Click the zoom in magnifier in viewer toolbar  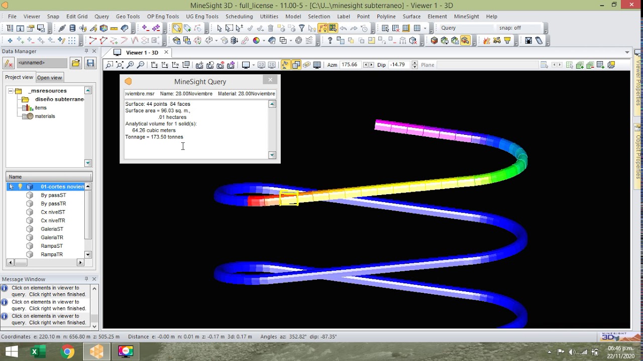coord(130,65)
